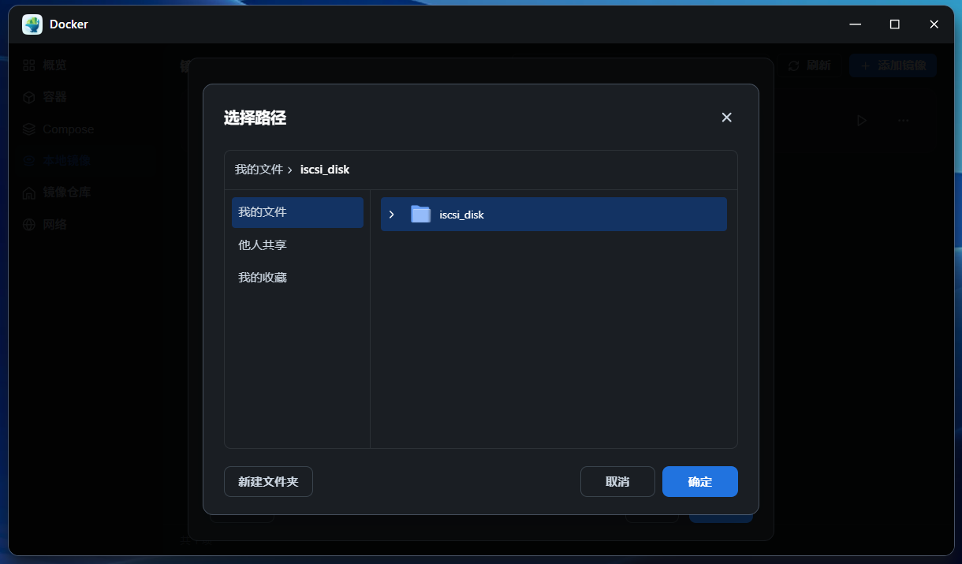Open the Compose icon in sidebar

29,129
